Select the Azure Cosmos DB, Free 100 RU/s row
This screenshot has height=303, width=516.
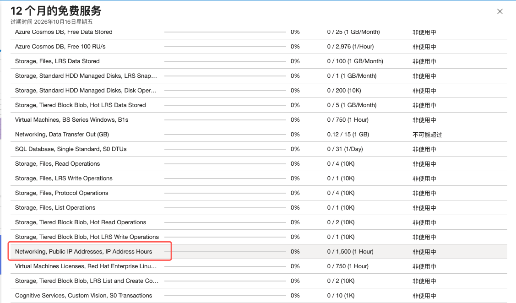point(259,47)
